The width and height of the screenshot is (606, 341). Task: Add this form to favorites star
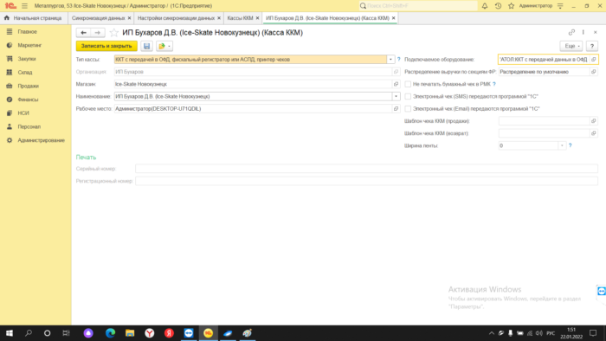click(x=113, y=33)
